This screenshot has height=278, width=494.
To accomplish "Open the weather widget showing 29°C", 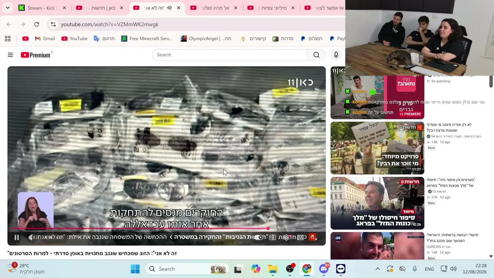I will coord(26,269).
